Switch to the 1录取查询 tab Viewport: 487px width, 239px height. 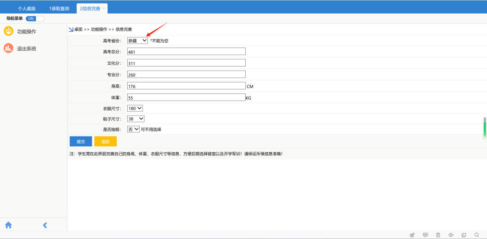coord(59,9)
